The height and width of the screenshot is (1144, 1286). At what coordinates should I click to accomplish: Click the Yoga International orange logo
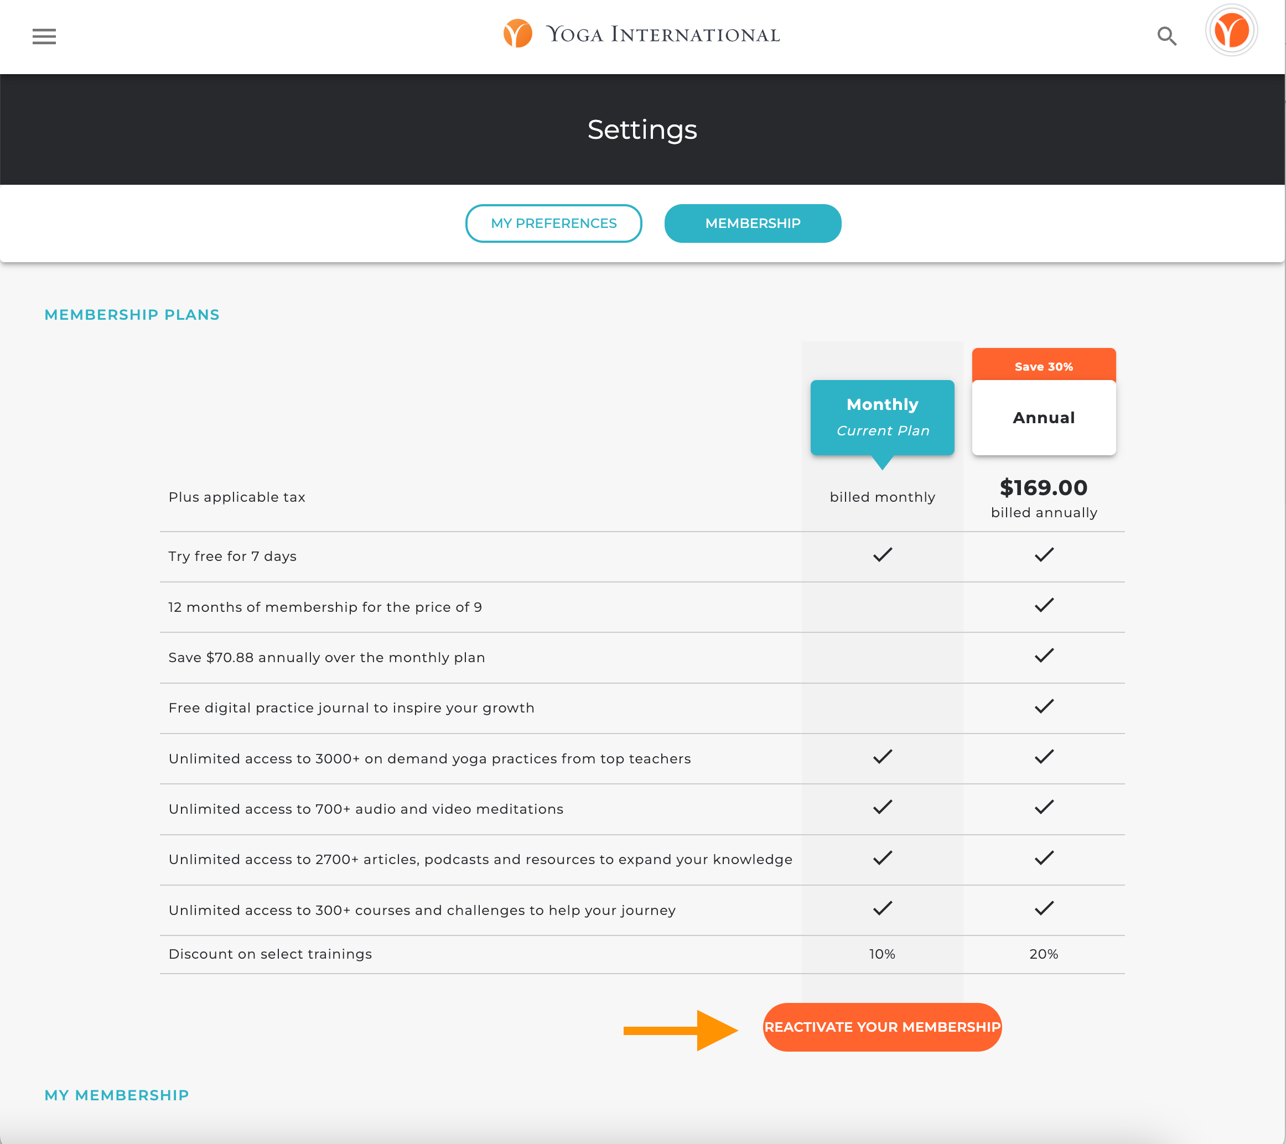click(517, 33)
